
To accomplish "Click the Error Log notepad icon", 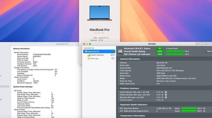I will point(89,58).
